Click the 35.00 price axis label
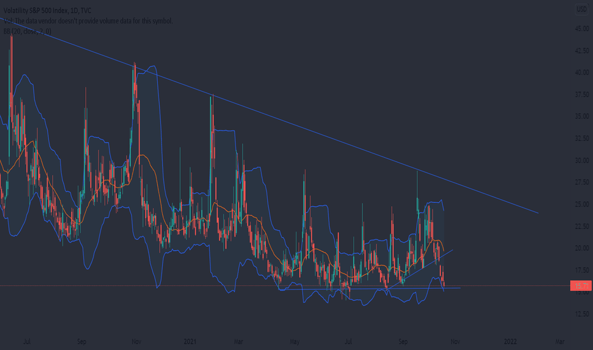 click(582, 116)
